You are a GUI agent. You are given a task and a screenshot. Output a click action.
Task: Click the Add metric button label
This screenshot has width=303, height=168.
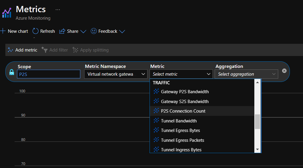[26, 50]
